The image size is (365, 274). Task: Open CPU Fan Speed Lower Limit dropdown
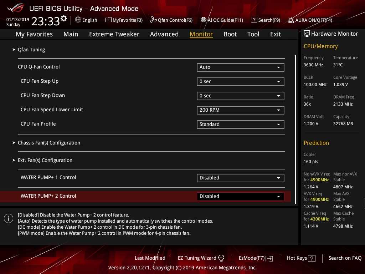pyautogui.click(x=240, y=110)
